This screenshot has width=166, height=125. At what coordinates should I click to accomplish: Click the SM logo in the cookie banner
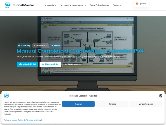pyautogui.click(x=6, y=96)
